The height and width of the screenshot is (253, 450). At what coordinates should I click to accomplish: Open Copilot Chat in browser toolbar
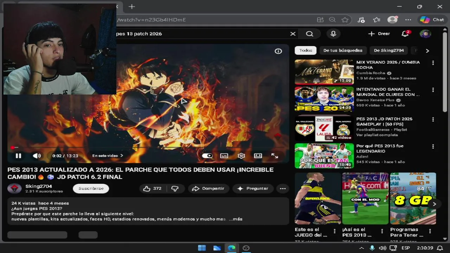pos(433,20)
